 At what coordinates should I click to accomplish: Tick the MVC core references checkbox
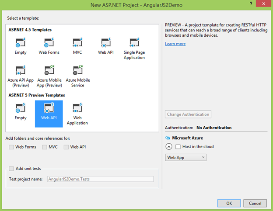tap(45, 147)
